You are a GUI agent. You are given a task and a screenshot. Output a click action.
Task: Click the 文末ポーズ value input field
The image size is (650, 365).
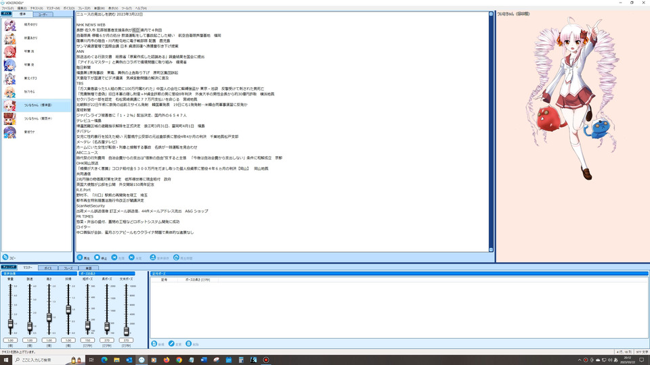coord(126,340)
